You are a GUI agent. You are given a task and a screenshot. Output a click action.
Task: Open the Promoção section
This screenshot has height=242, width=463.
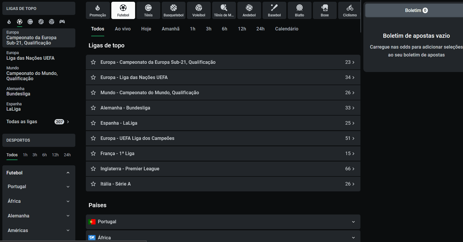pos(98,11)
